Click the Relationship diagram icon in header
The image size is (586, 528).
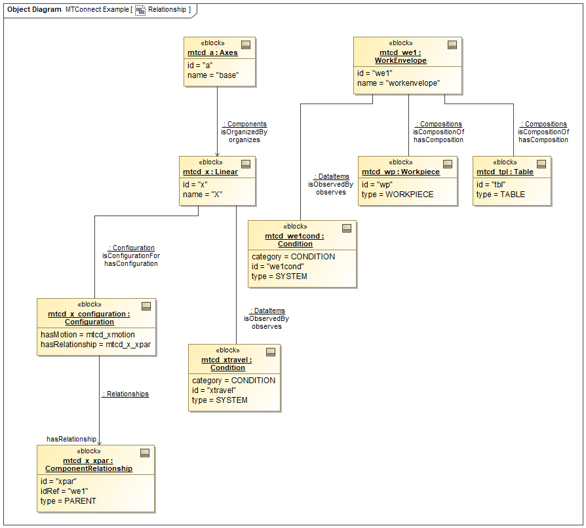click(x=140, y=10)
